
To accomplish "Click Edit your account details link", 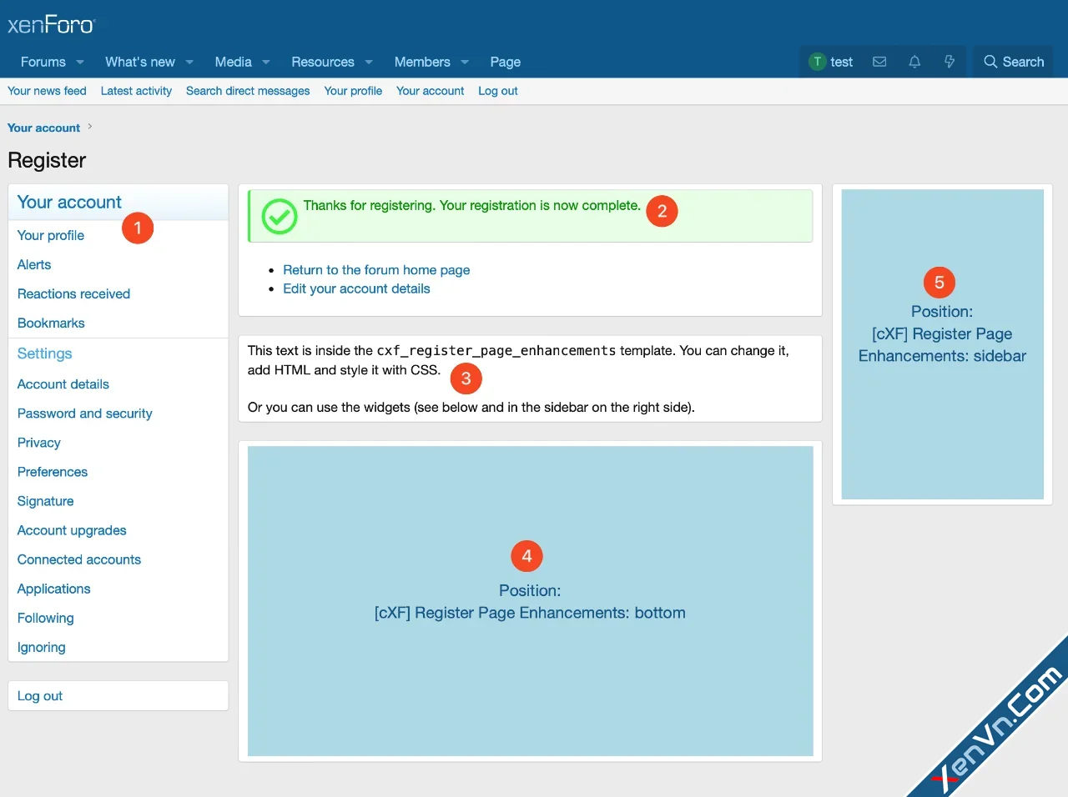I will 356,288.
